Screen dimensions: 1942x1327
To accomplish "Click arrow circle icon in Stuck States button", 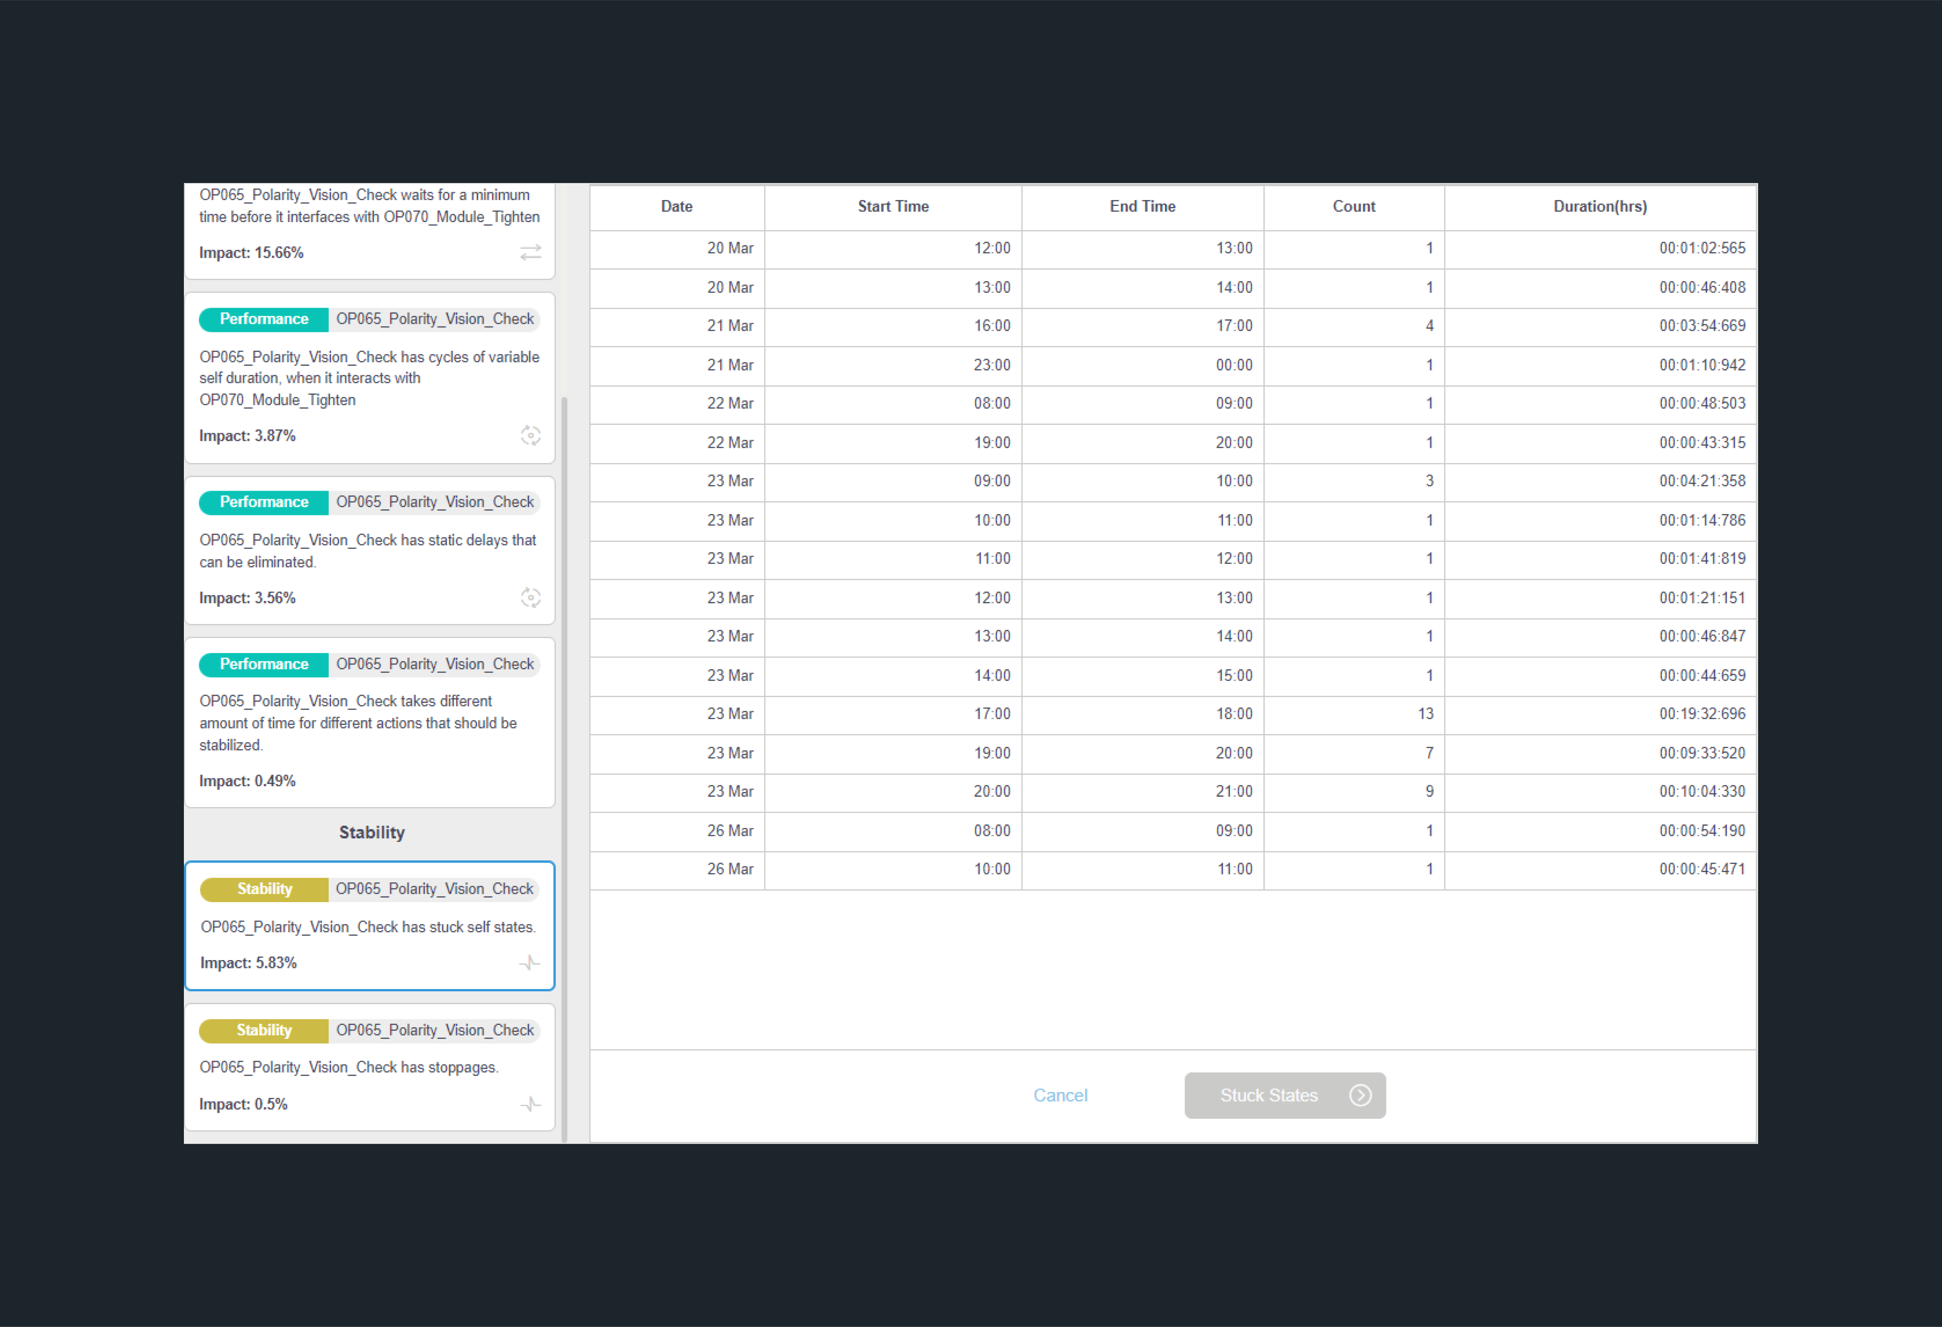I will [1360, 1095].
